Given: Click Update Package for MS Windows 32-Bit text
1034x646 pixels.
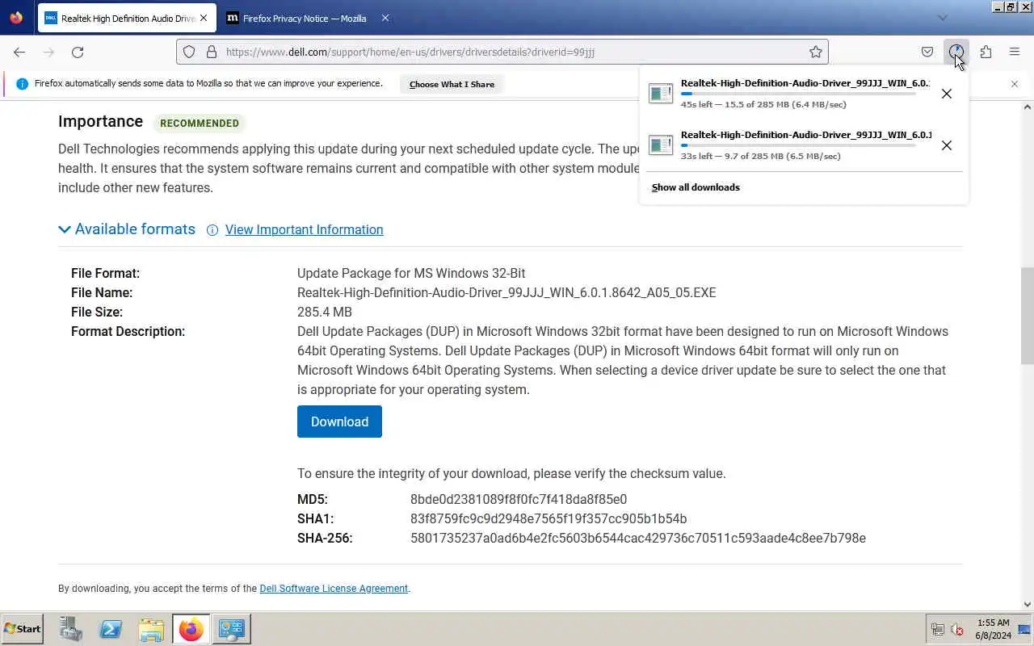Looking at the screenshot, I should tap(411, 274).
